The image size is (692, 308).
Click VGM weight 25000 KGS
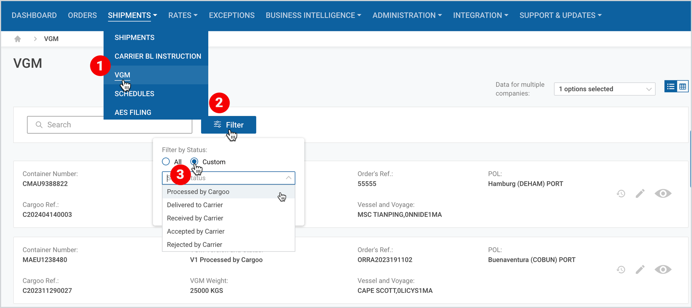pos(207,291)
